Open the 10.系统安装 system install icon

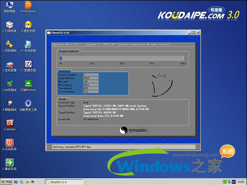(29, 46)
